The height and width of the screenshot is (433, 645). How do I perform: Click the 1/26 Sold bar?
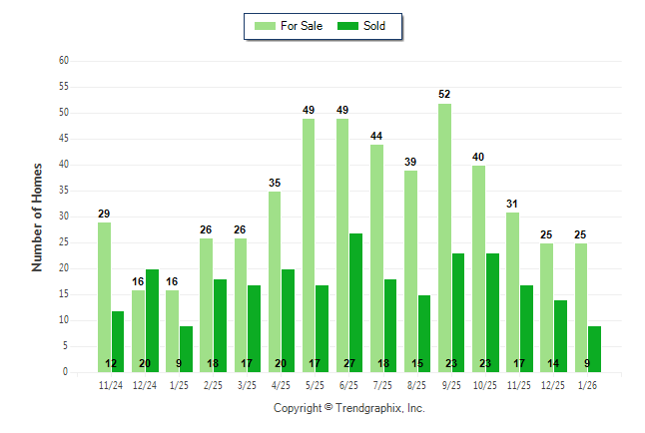click(x=595, y=349)
